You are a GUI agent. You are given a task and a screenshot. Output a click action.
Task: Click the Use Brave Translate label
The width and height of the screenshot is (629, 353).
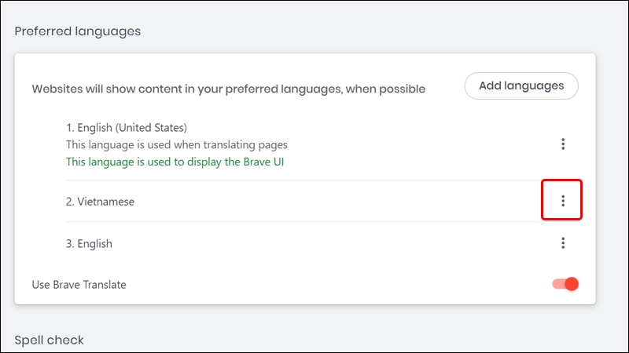pyautogui.click(x=79, y=285)
